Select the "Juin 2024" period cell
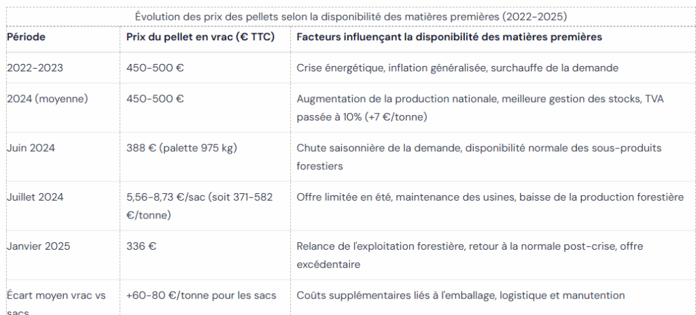The width and height of the screenshot is (696, 315). [x=31, y=148]
